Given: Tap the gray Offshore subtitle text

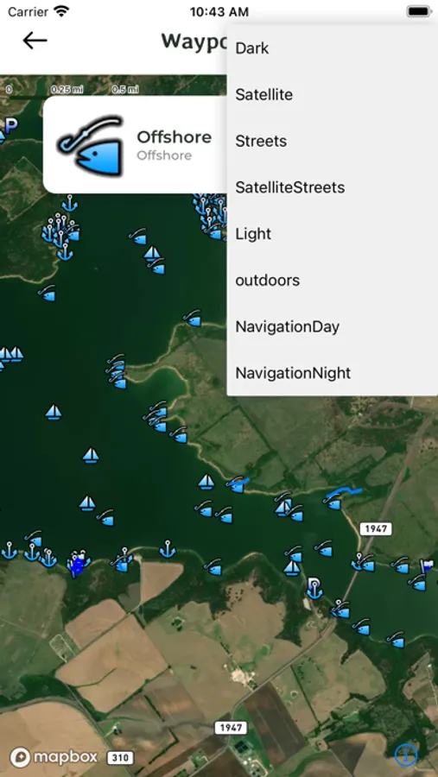Looking at the screenshot, I should click(164, 155).
